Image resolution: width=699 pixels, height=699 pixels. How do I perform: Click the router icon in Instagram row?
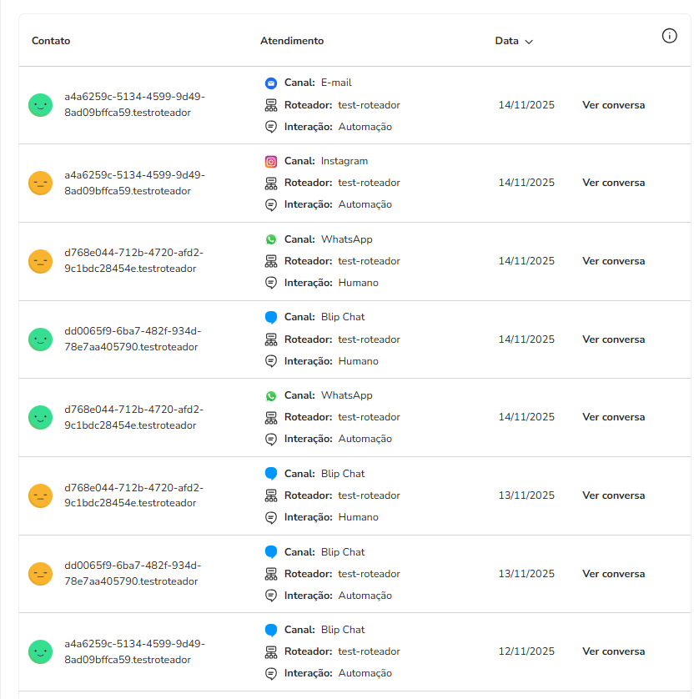click(x=271, y=184)
